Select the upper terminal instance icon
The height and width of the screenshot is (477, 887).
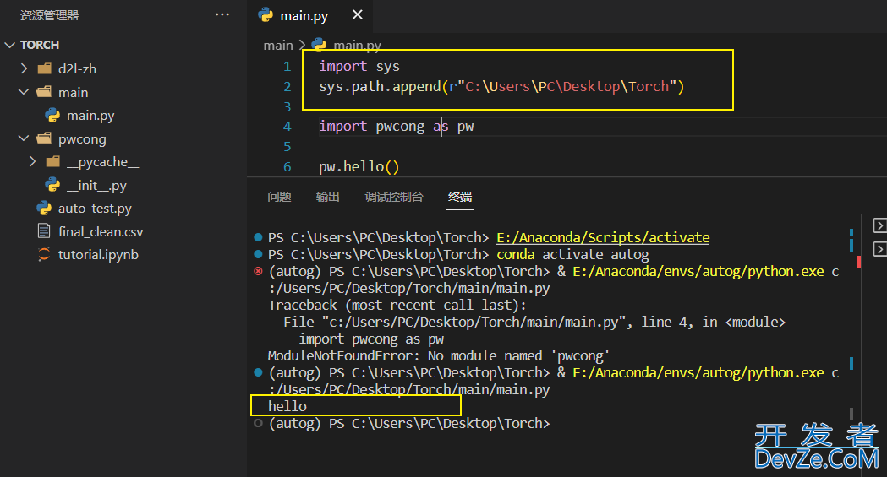pyautogui.click(x=879, y=225)
